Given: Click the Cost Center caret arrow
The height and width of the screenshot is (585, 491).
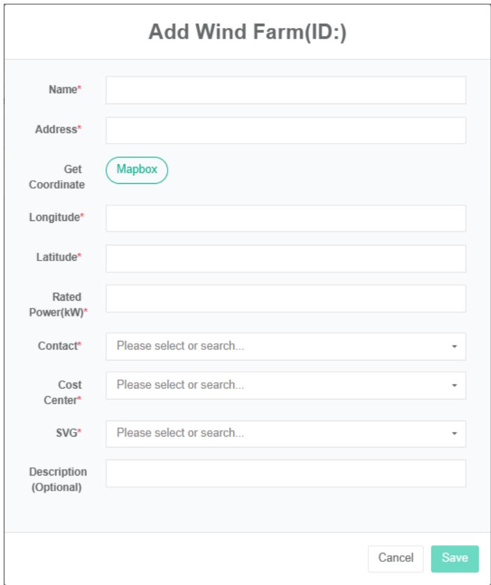Looking at the screenshot, I should (x=454, y=386).
